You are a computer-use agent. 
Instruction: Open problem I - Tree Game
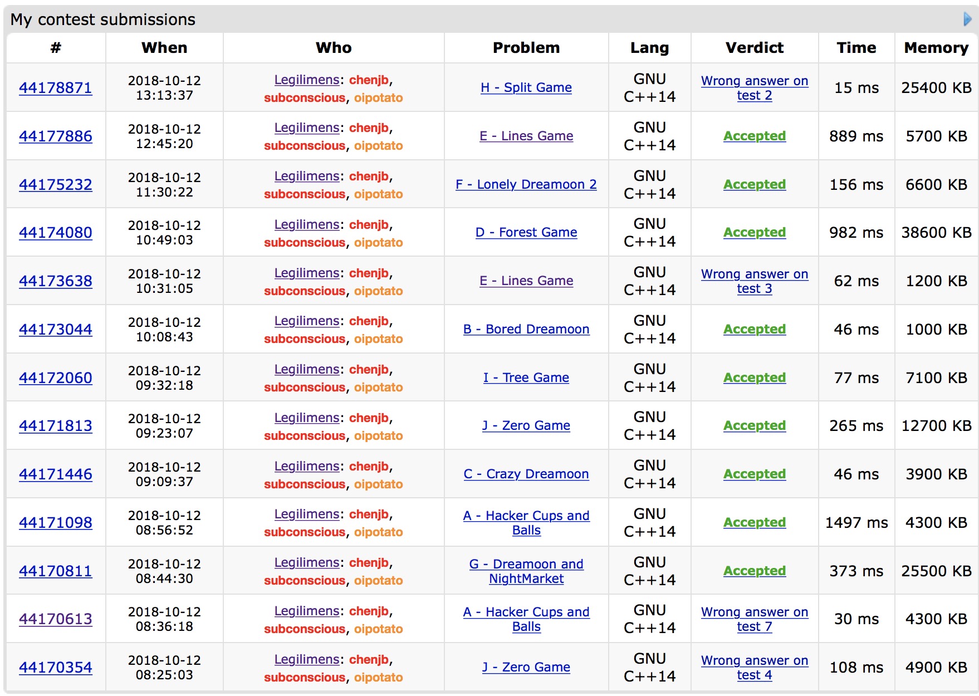526,378
